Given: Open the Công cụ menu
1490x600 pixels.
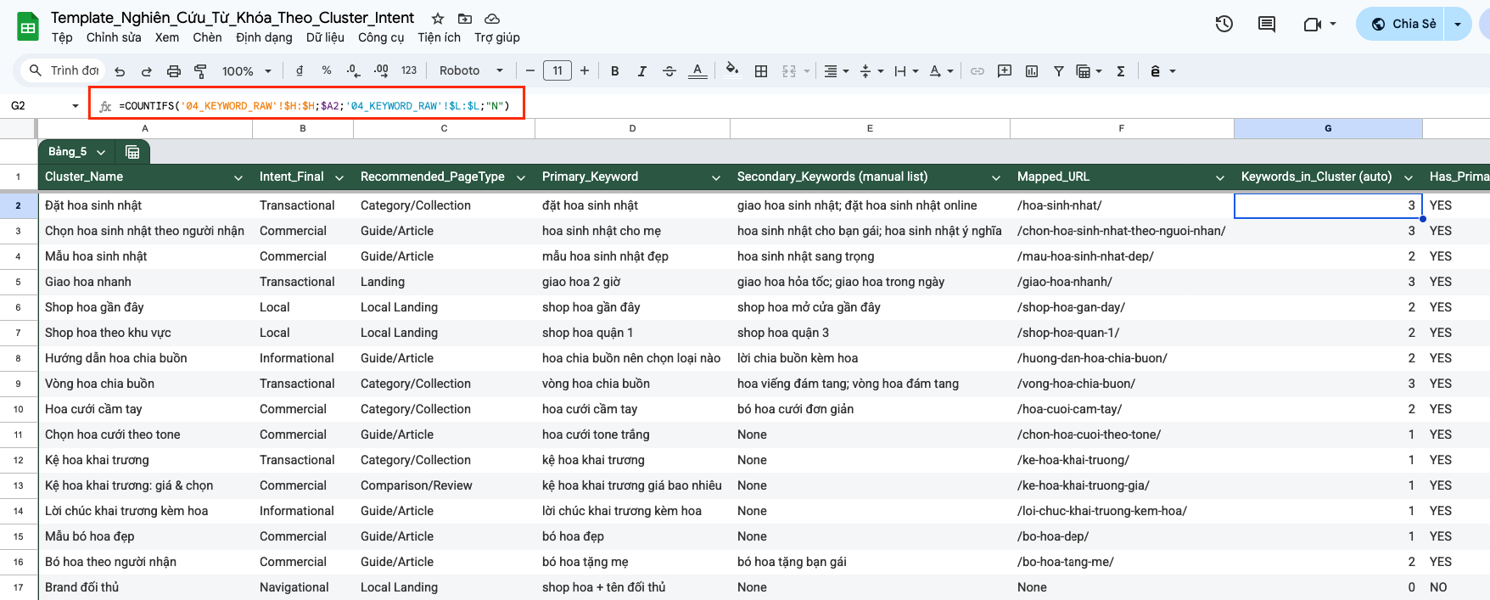Looking at the screenshot, I should tap(381, 37).
